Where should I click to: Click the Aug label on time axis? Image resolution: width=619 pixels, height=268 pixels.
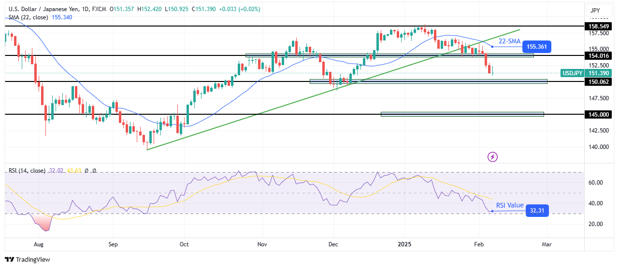click(x=38, y=244)
